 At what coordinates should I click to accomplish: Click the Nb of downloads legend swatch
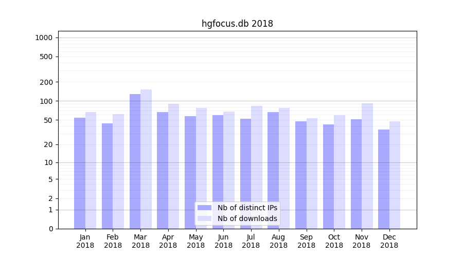204,218
